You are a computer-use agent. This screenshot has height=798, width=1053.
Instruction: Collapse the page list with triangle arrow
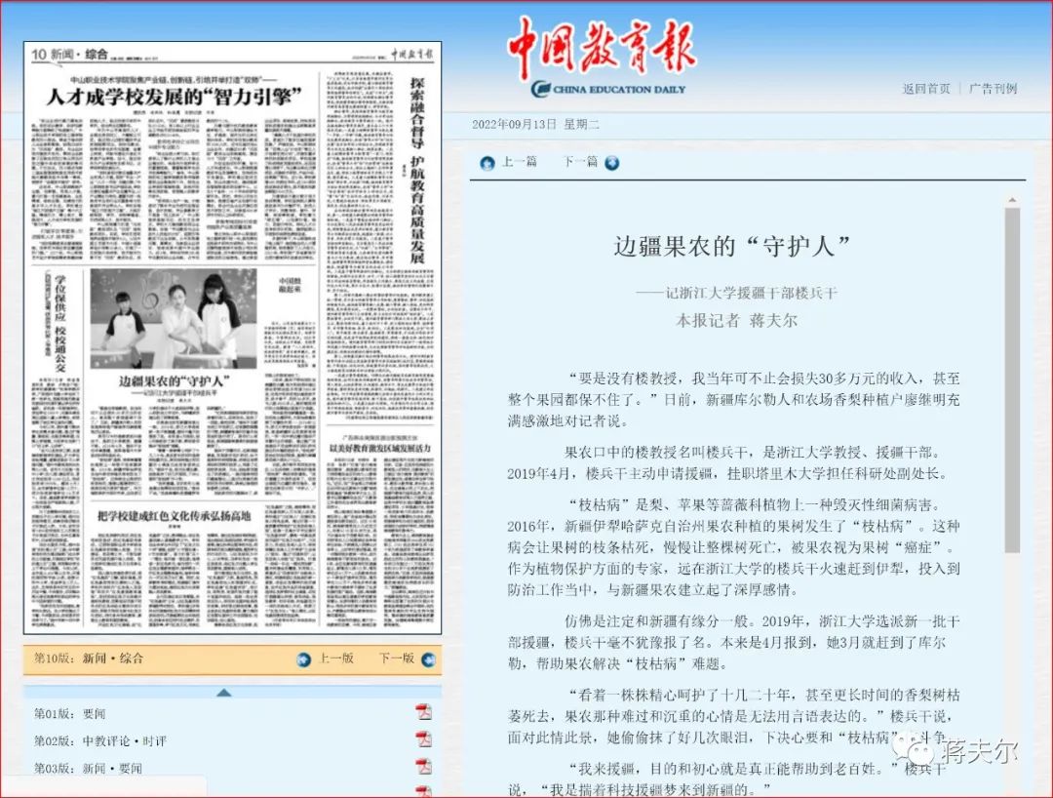pyautogui.click(x=223, y=693)
